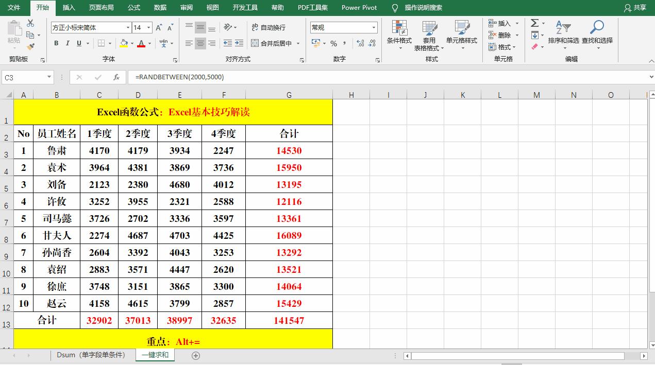Open the number format (常规) dropdown
Image resolution: width=655 pixels, height=365 pixels.
coord(374,27)
